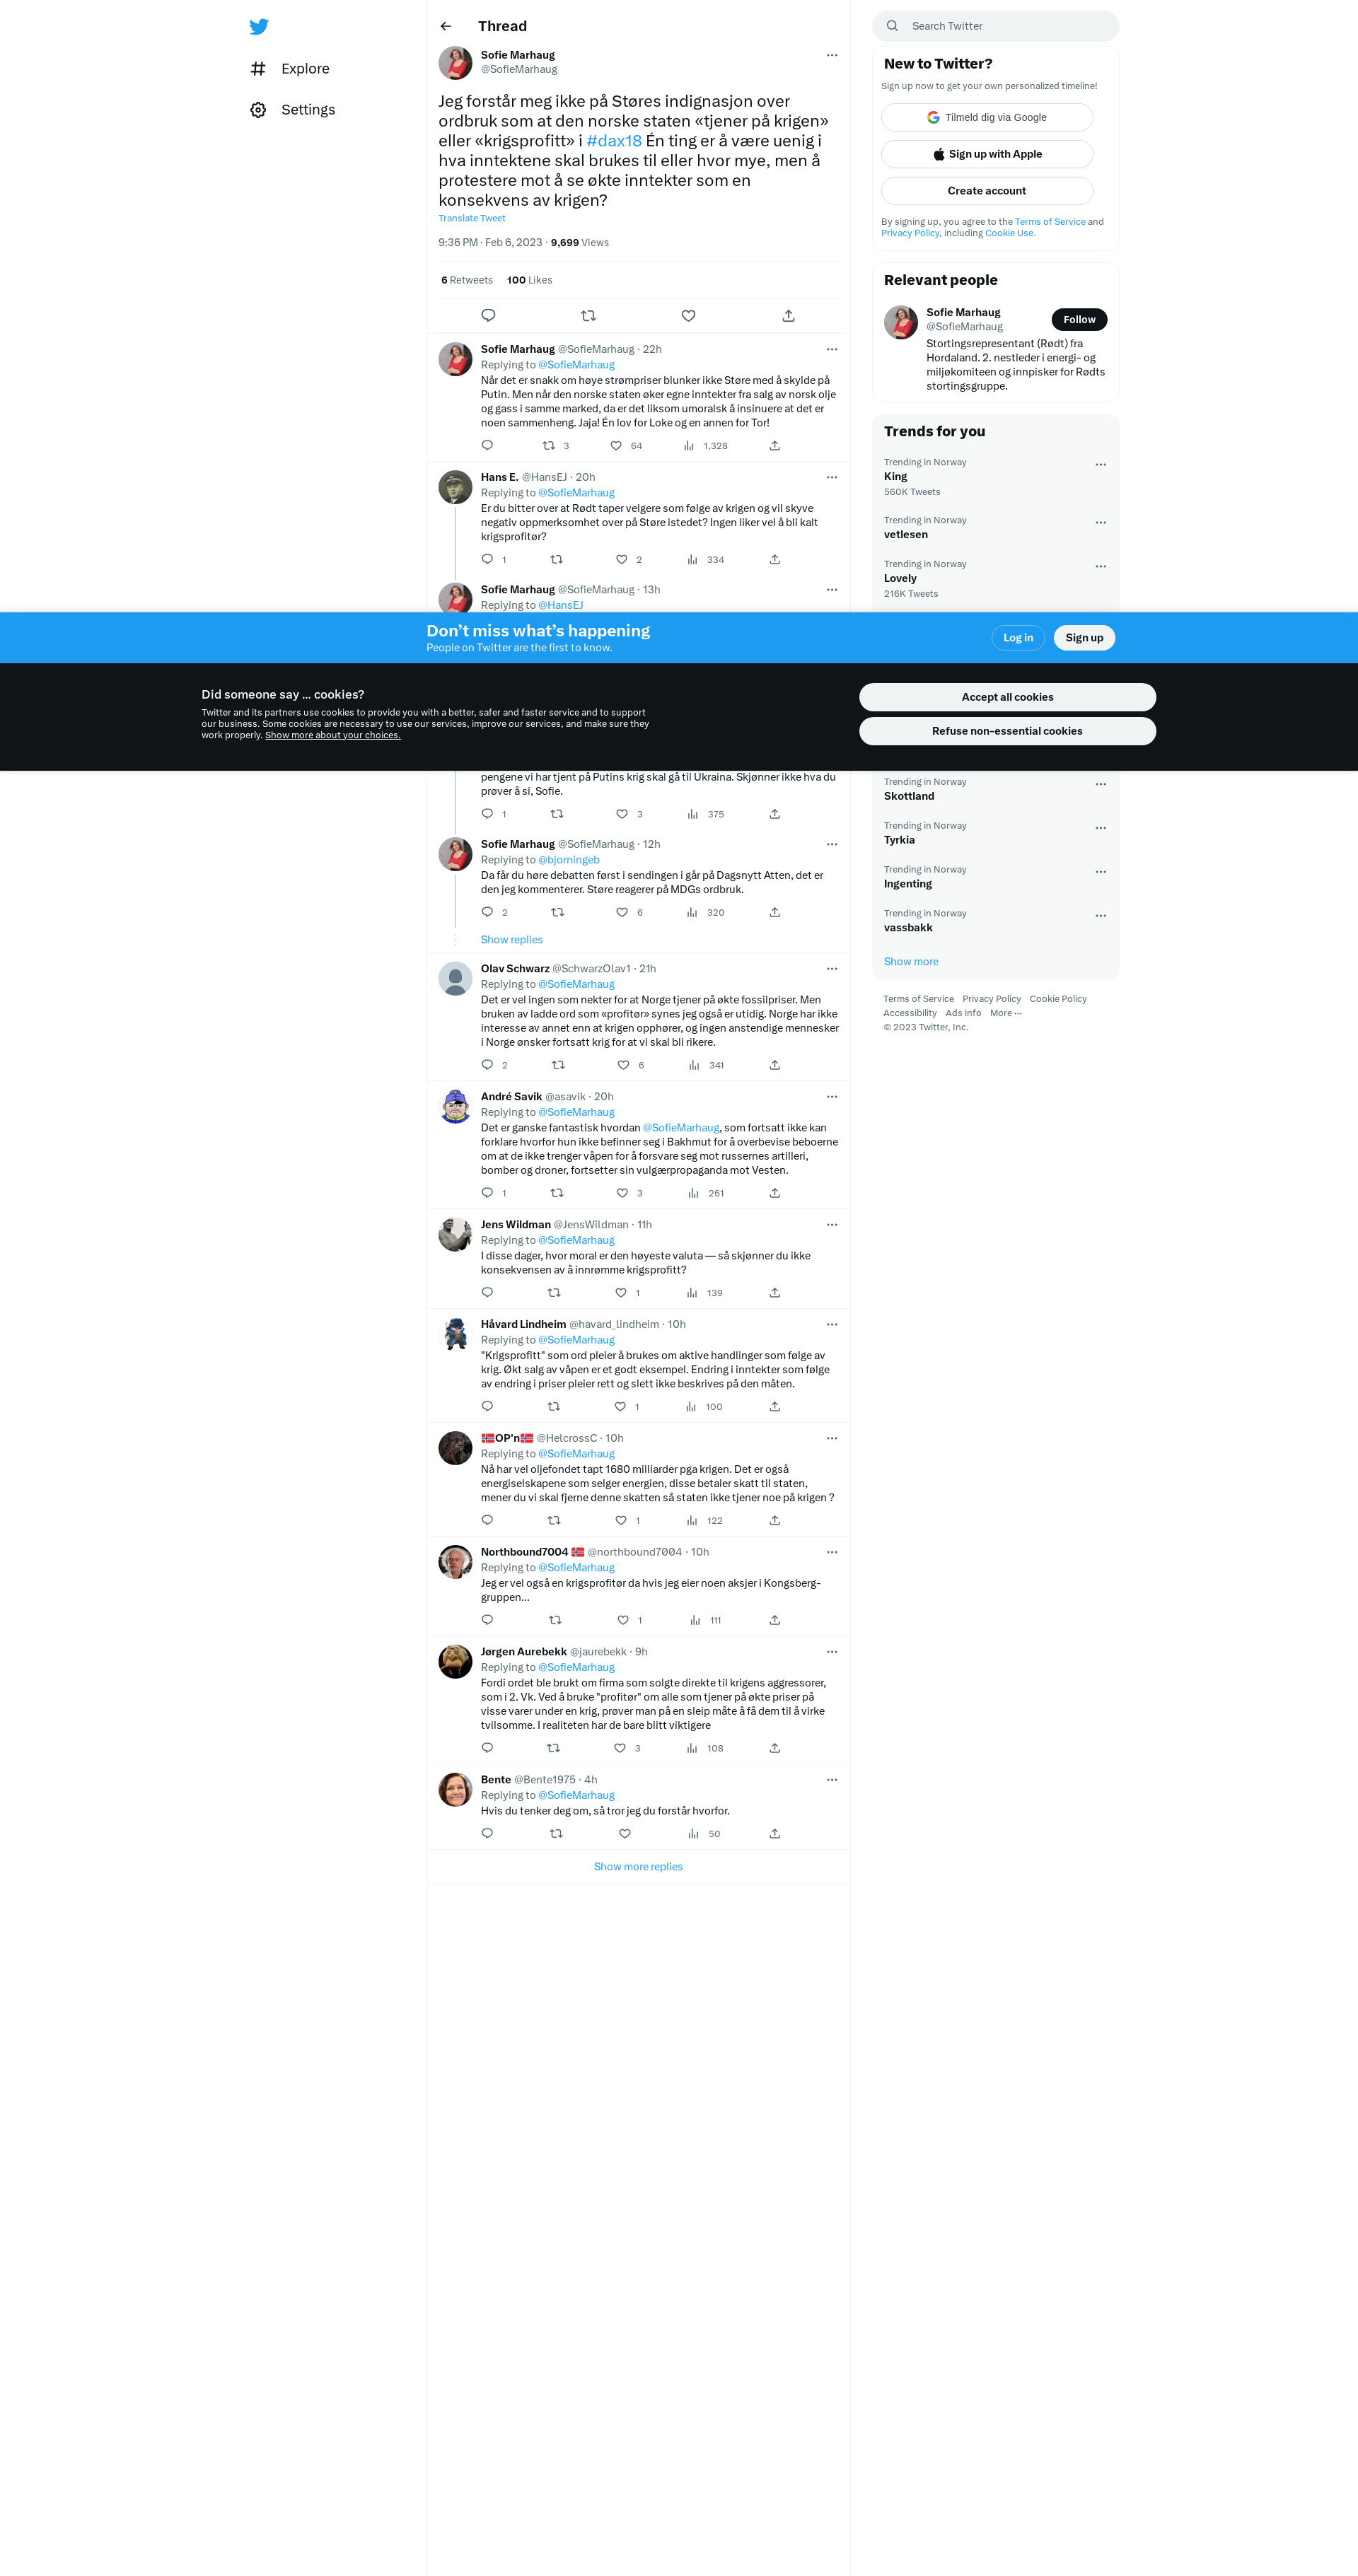1358x2576 pixels.
Task: Like Sofie's 12h reply to @bjorningeb
Action: click(x=629, y=912)
